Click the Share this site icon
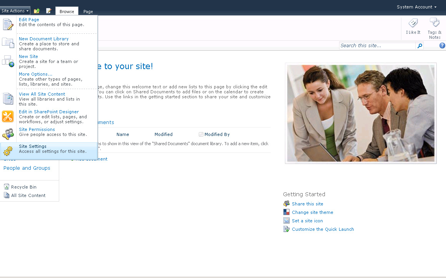 tap(286, 204)
